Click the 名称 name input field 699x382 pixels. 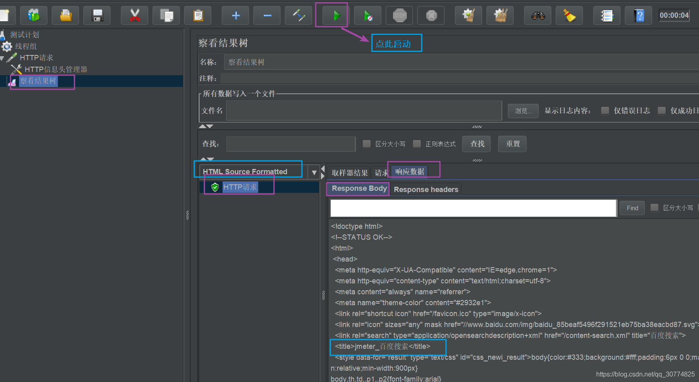[x=461, y=62]
